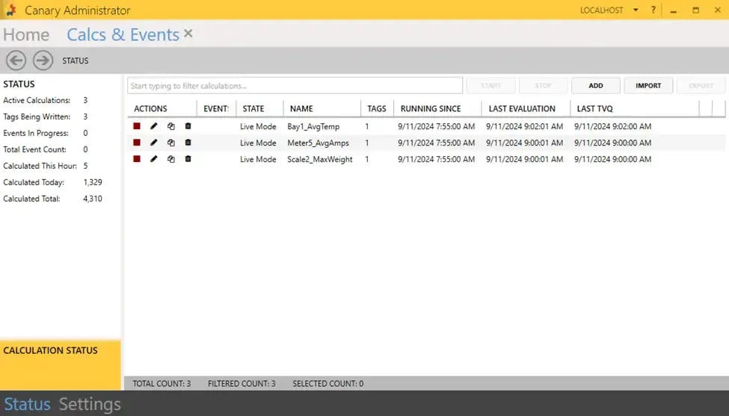This screenshot has width=729, height=416.
Task: Sort by LAST EVALUATION column header
Action: coord(522,108)
